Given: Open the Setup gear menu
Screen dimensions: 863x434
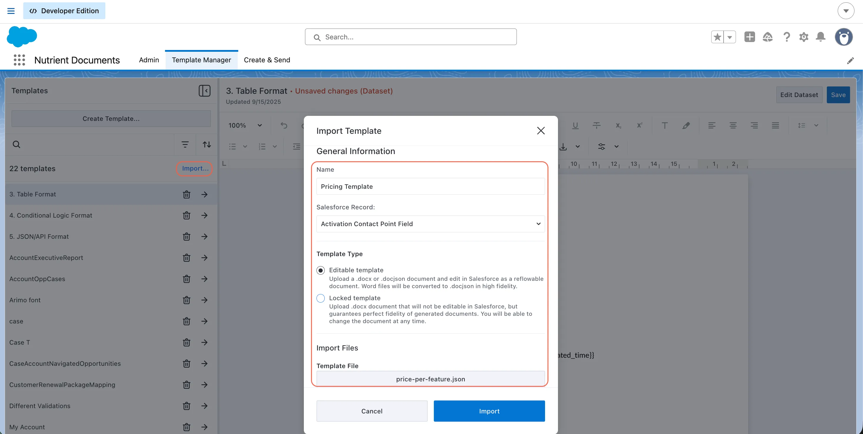Looking at the screenshot, I should tap(804, 37).
